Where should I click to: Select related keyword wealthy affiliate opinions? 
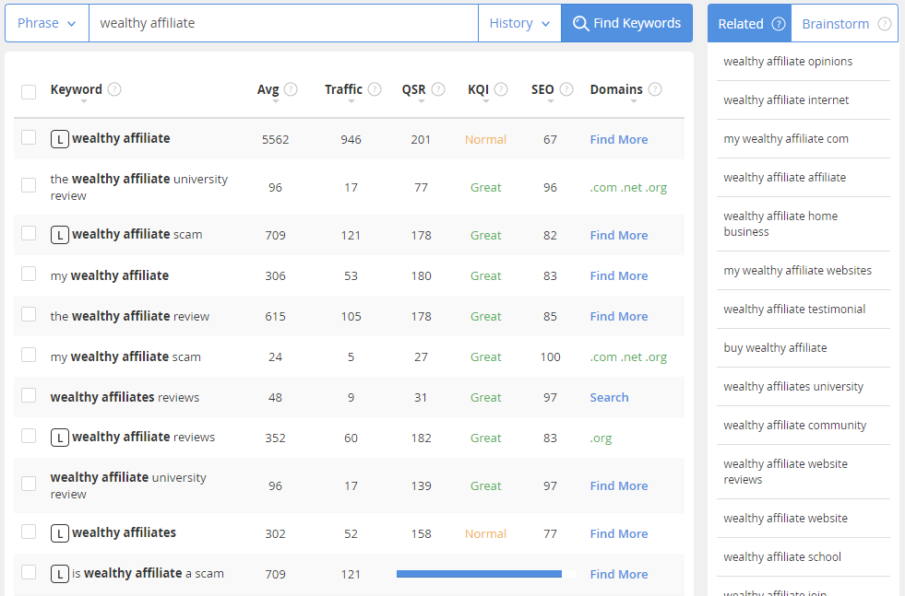(x=788, y=61)
